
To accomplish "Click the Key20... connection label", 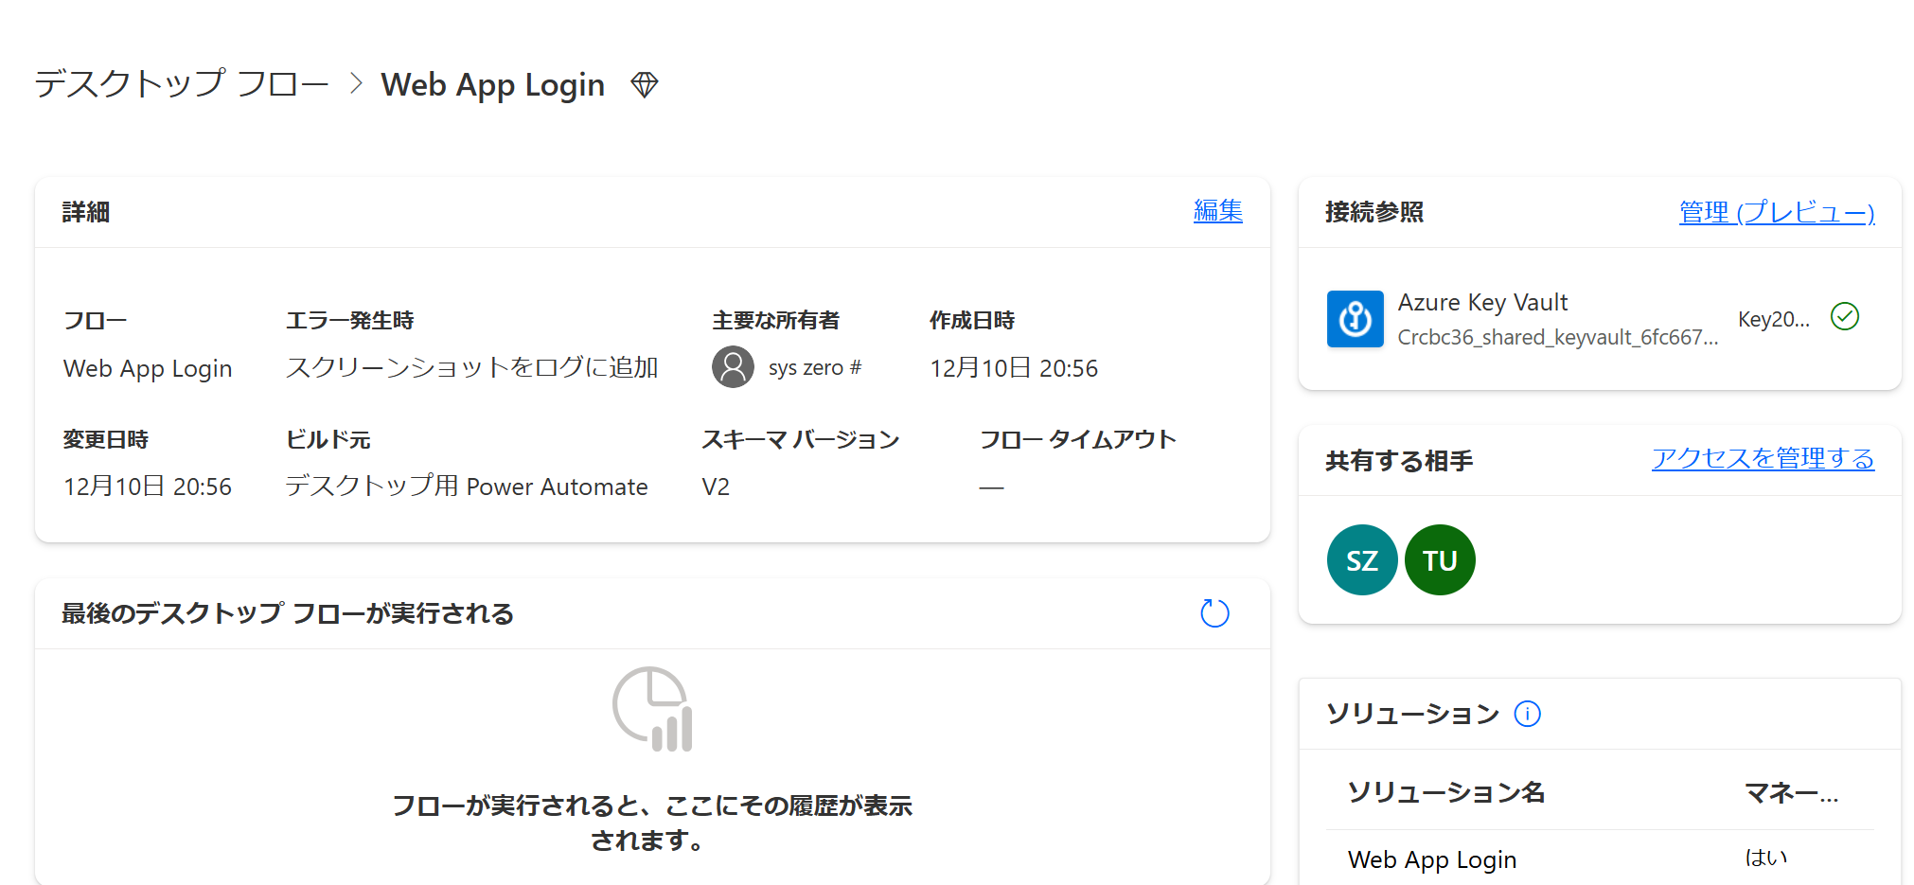I will tap(1774, 319).
